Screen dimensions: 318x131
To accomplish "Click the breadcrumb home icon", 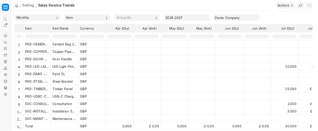I will tap(17, 5).
